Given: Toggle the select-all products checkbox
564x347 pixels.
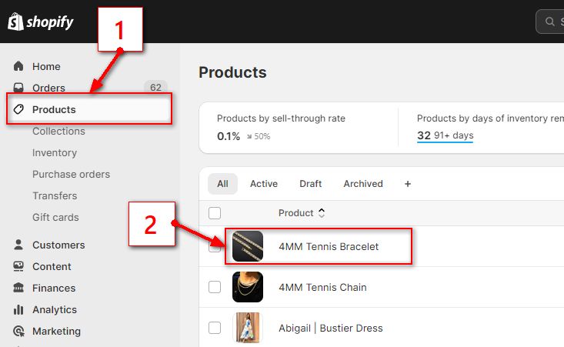Looking at the screenshot, I should click(215, 213).
